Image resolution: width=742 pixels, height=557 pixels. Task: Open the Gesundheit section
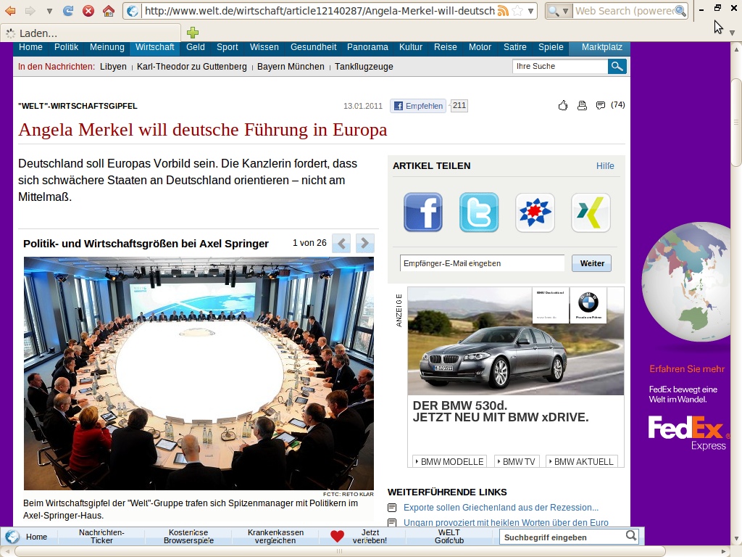[313, 47]
